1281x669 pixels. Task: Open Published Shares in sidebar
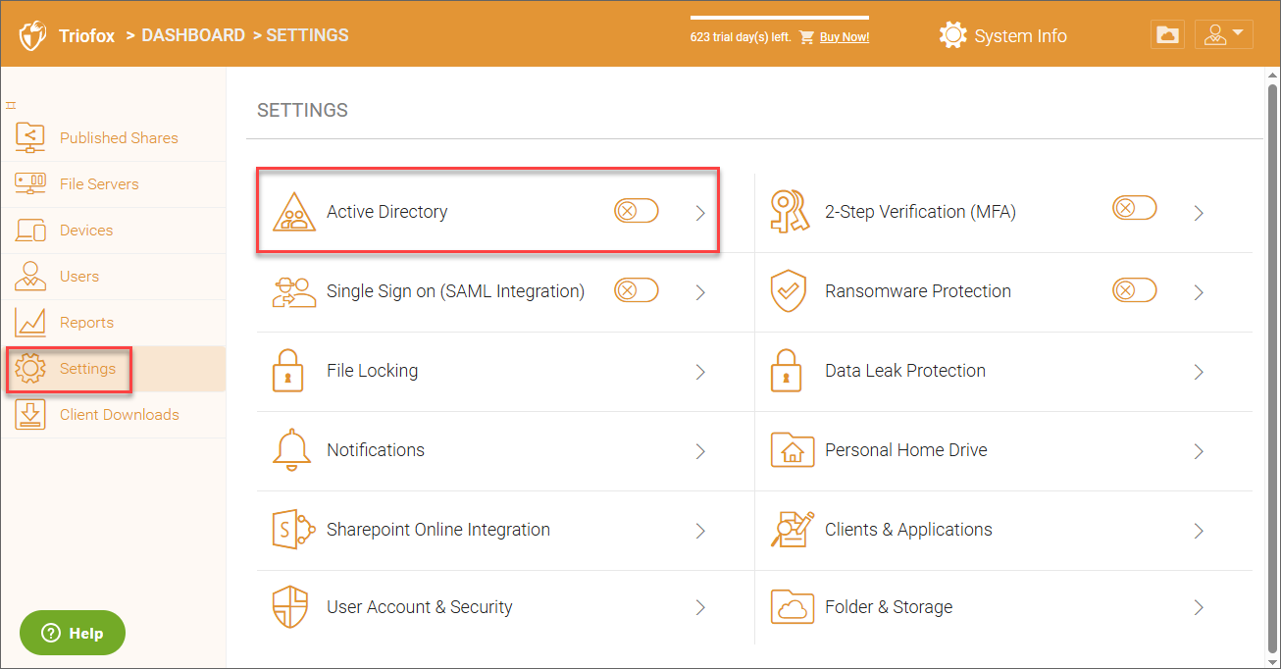113,138
